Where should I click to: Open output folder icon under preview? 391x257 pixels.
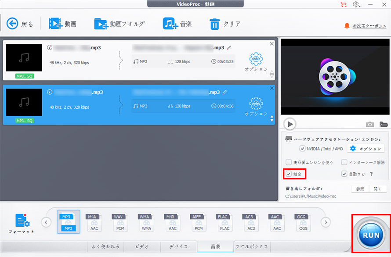click(x=384, y=124)
